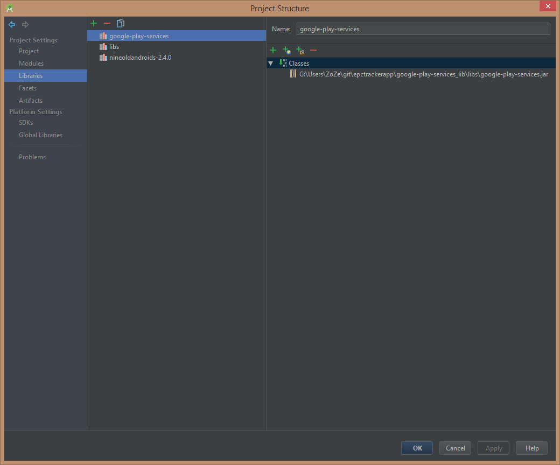This screenshot has width=560, height=465.
Task: Attach a URL to the library
Action: pos(286,50)
